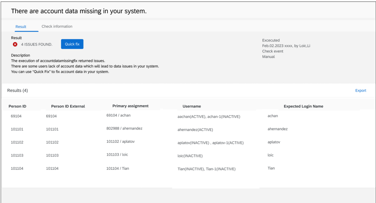
Task: Click the '101103 / loic' assignment cell
Action: click(117, 154)
